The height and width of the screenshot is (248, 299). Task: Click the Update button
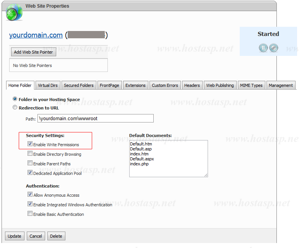(x=15, y=236)
